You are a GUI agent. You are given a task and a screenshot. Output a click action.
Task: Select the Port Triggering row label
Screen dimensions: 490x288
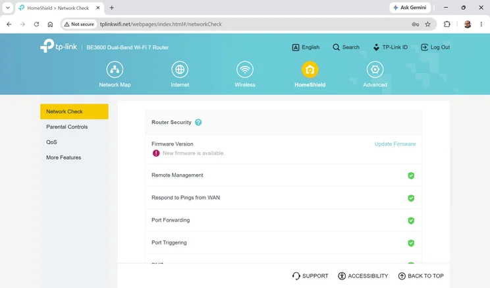tap(169, 243)
